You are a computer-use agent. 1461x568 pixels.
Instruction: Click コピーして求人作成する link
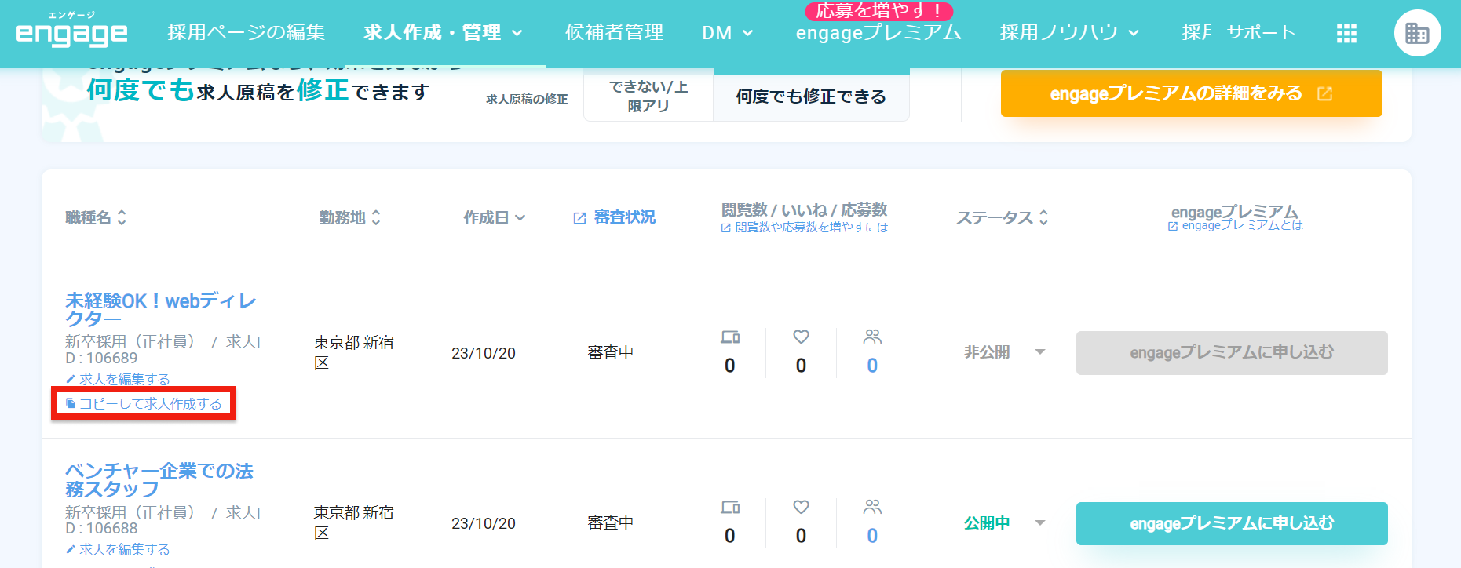(144, 404)
